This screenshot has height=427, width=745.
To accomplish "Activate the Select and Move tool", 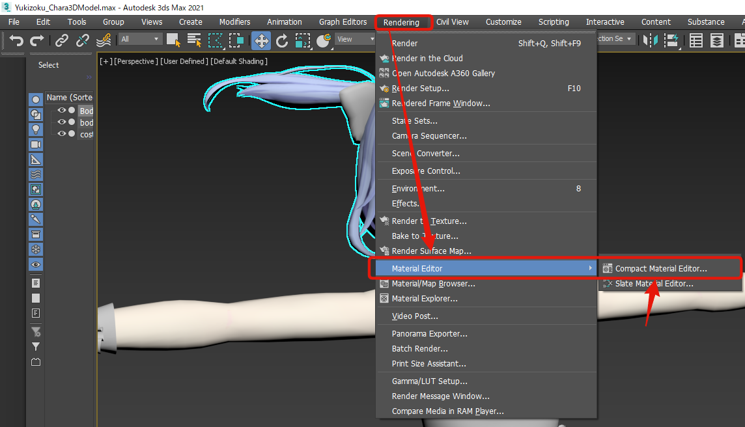I will pos(261,40).
